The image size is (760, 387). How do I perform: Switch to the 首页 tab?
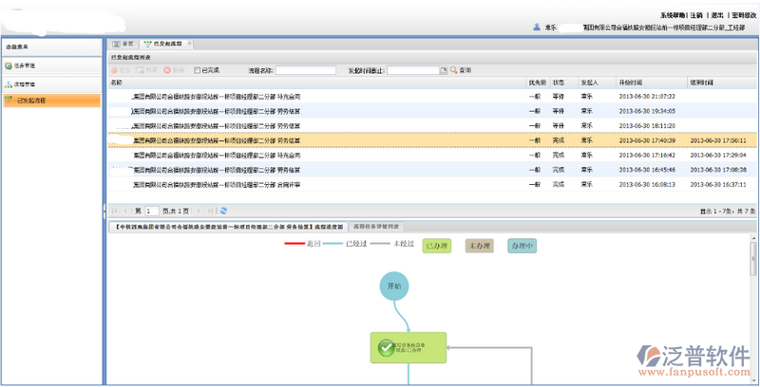coord(123,44)
